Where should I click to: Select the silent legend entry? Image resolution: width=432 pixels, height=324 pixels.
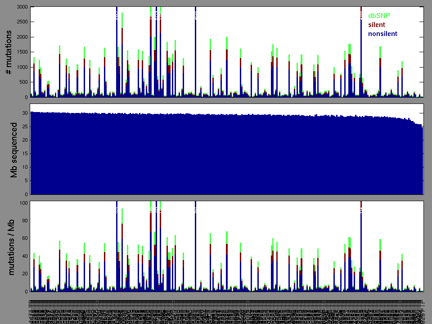click(377, 24)
